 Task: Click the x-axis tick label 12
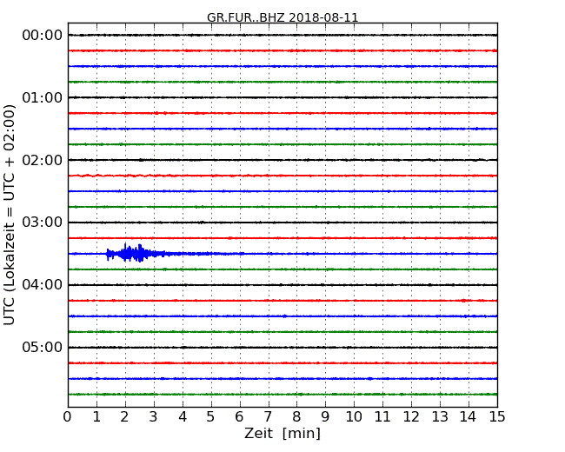[x=411, y=417]
